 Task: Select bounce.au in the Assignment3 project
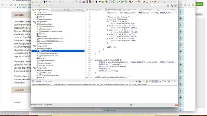[43, 36]
